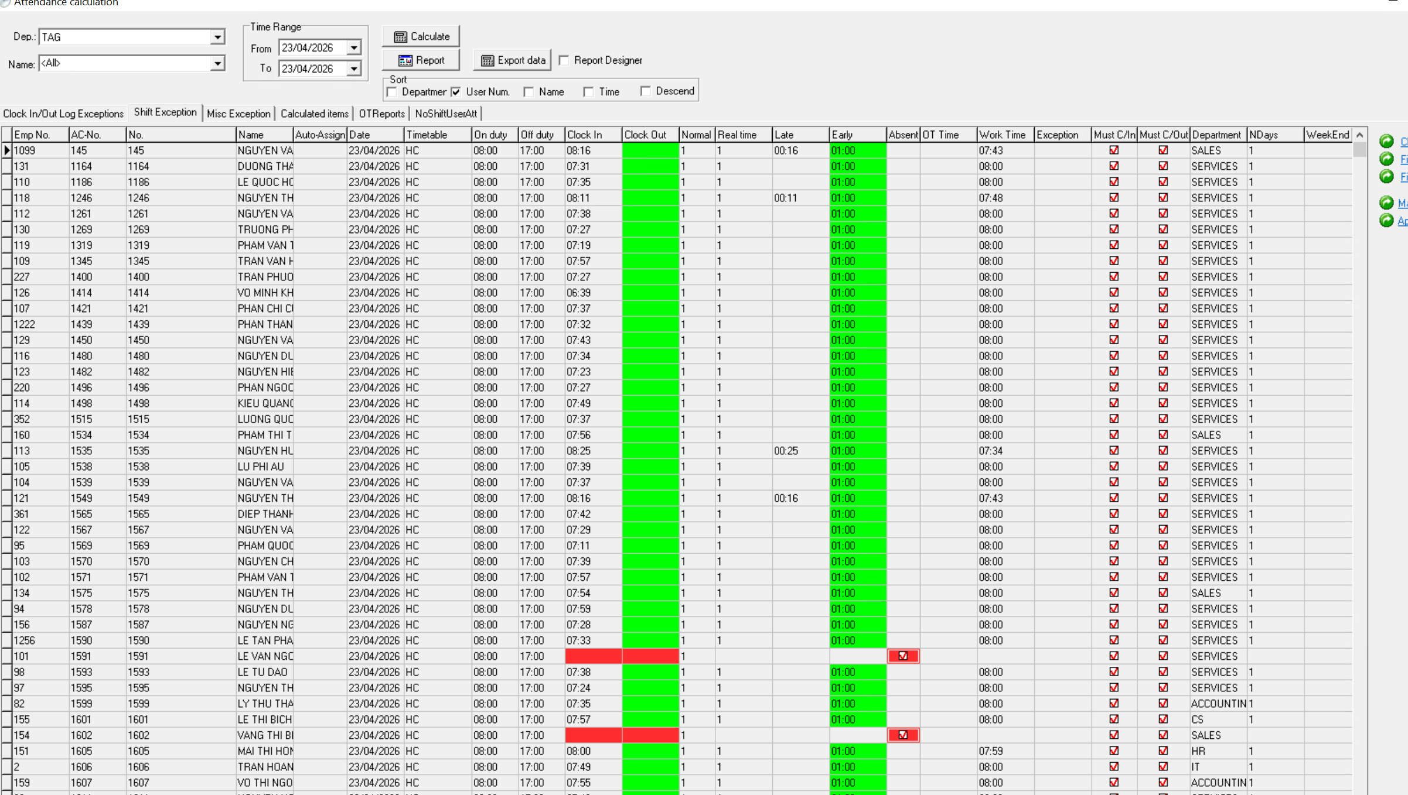The height and width of the screenshot is (795, 1408).
Task: Click the name cell DIEP THANH
Action: 265,514
